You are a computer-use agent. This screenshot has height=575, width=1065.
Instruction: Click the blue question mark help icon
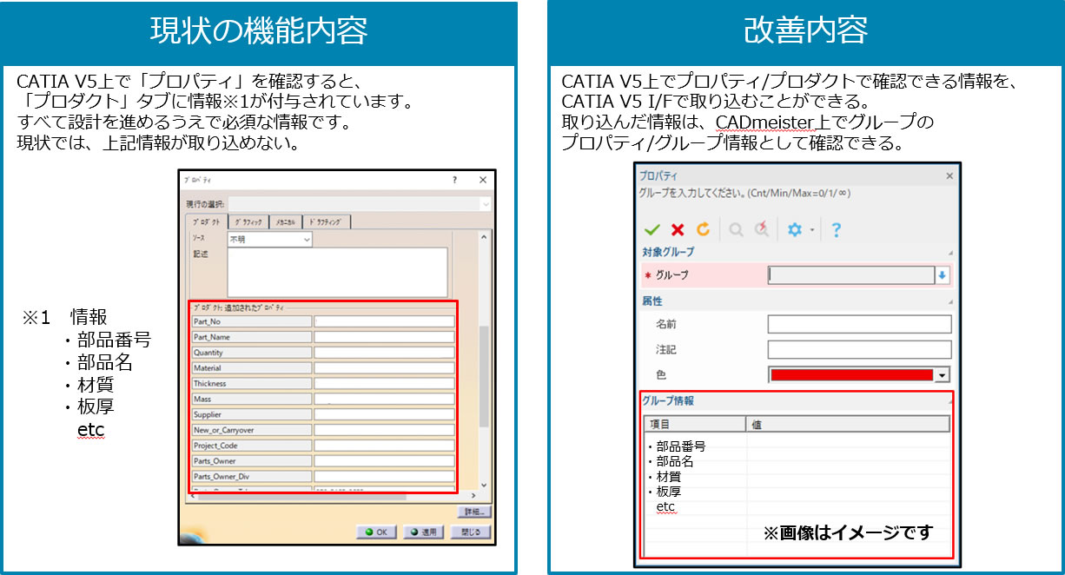pos(836,230)
